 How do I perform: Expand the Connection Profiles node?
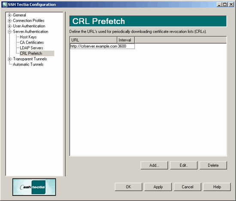click(9, 21)
